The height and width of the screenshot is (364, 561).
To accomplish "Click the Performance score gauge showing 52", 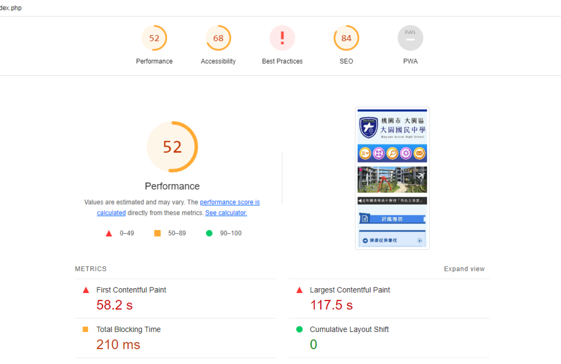I will (x=154, y=38).
